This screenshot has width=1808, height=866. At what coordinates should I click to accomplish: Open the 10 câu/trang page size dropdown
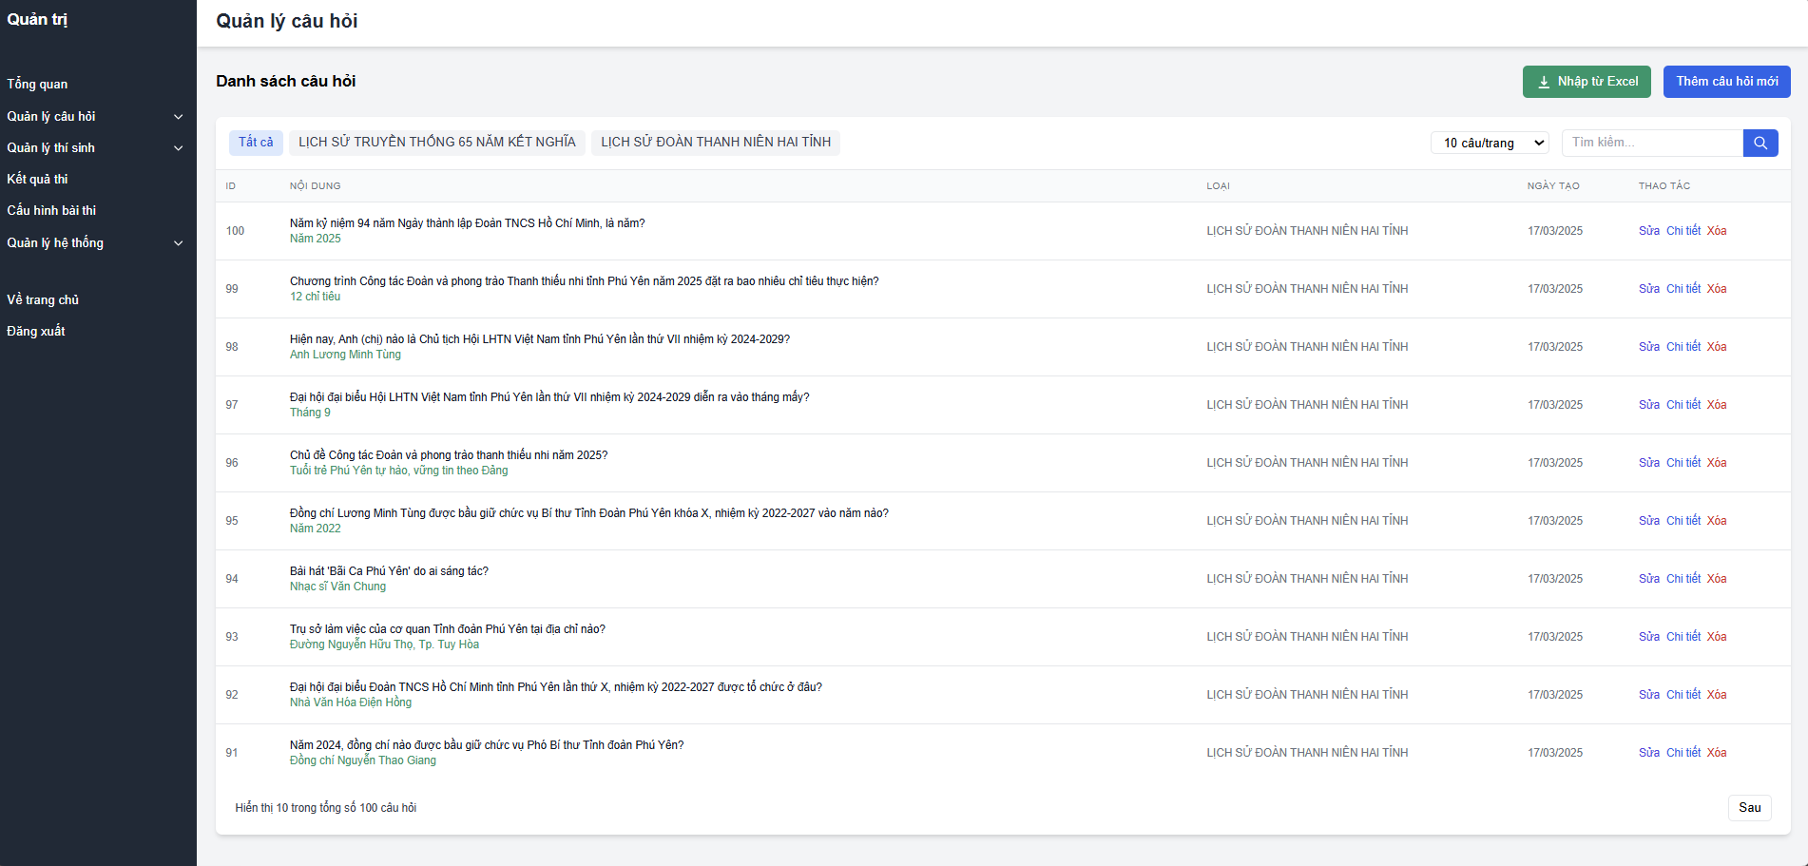1489,143
